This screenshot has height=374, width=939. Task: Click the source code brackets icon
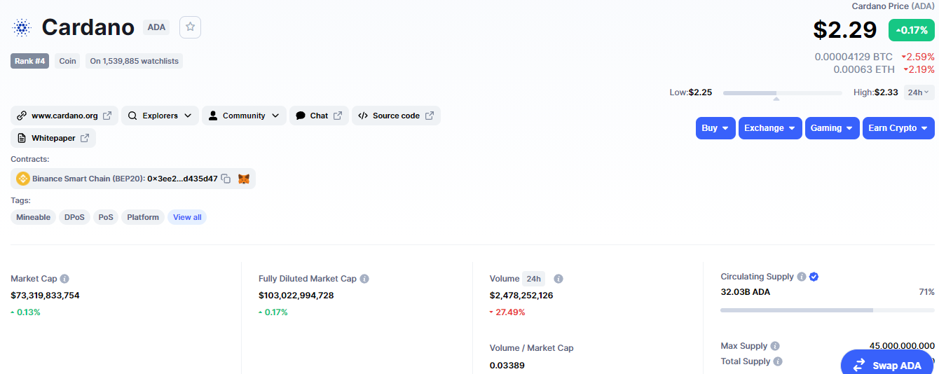coord(363,116)
